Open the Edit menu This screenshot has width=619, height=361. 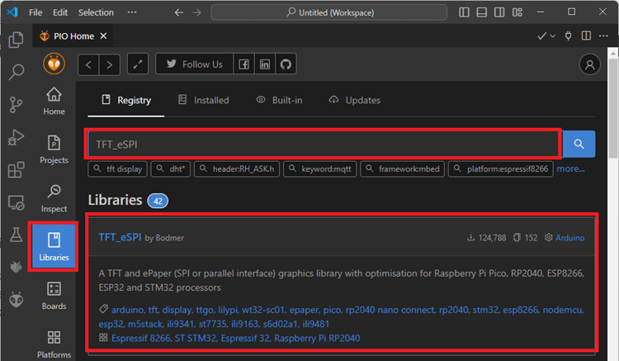click(60, 12)
